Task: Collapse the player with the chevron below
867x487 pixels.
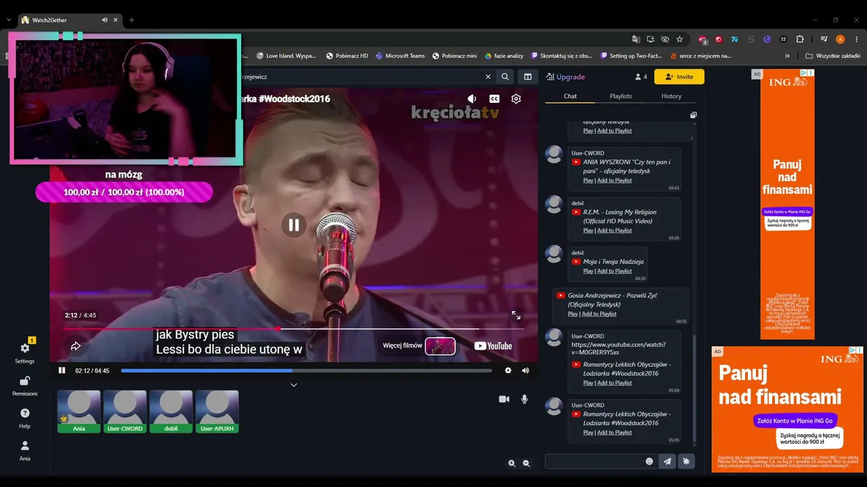Action: pyautogui.click(x=294, y=385)
